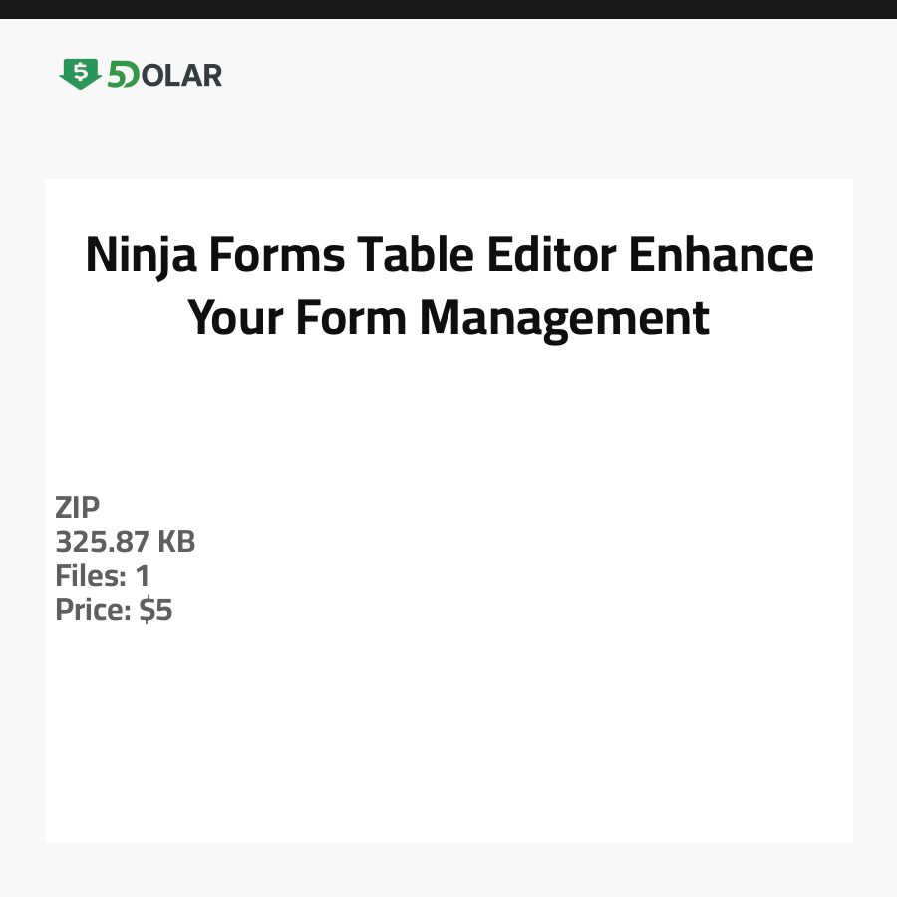This screenshot has width=897, height=897.
Task: Click the word Enhance in the heading
Action: coord(724,256)
